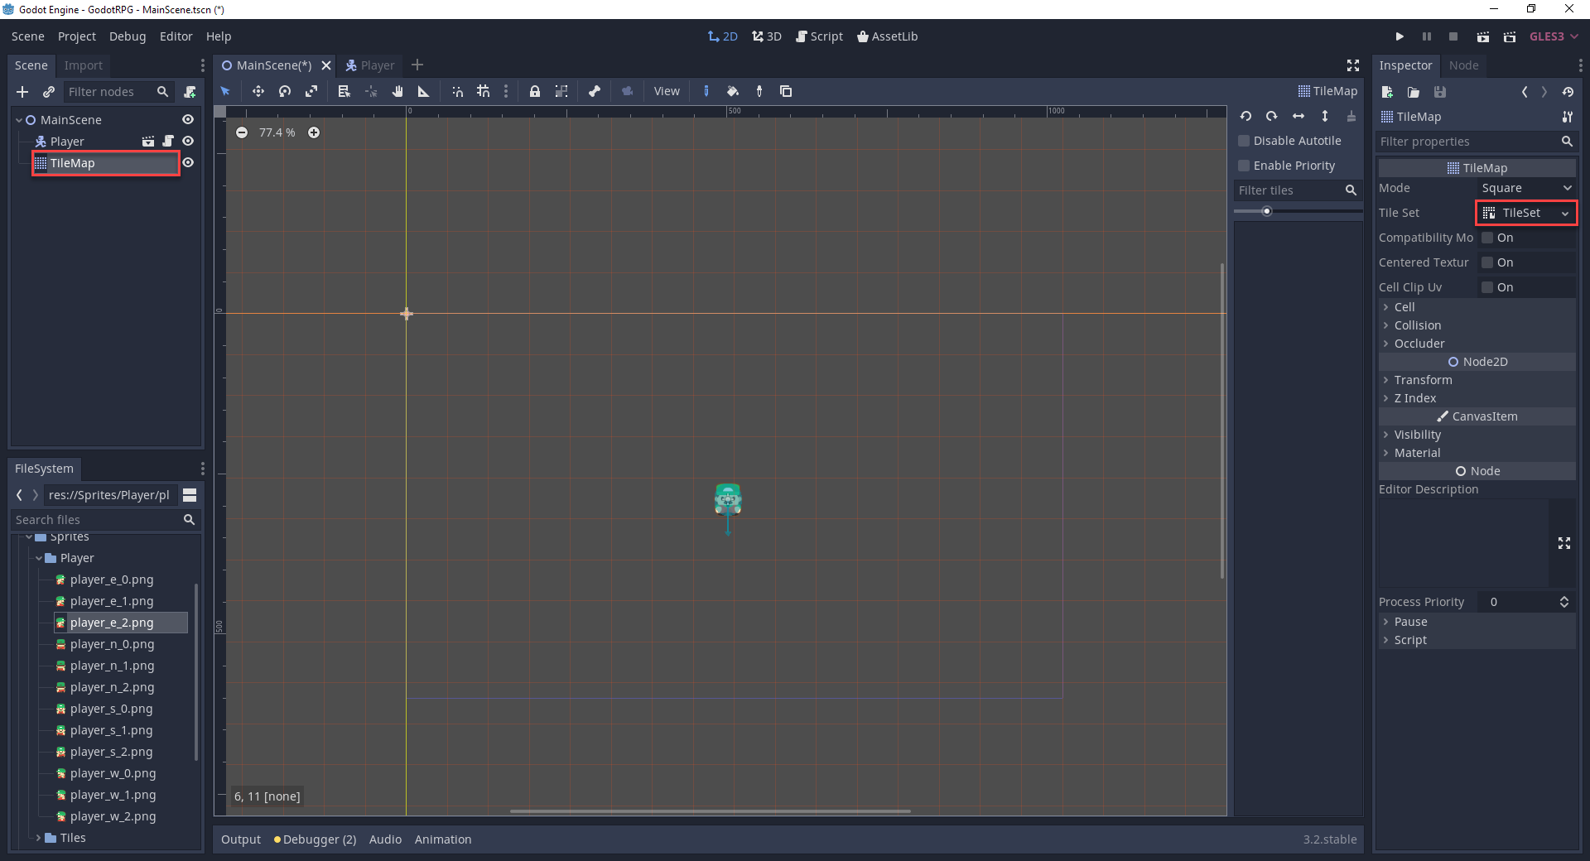Toggle distraction free mode icon

[1353, 65]
